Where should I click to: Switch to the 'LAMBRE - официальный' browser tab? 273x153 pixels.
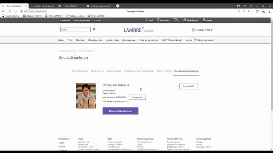click(44, 6)
